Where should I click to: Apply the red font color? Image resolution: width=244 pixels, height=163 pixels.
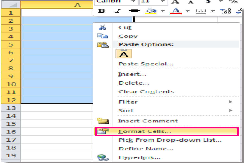pyautogui.click(x=176, y=11)
